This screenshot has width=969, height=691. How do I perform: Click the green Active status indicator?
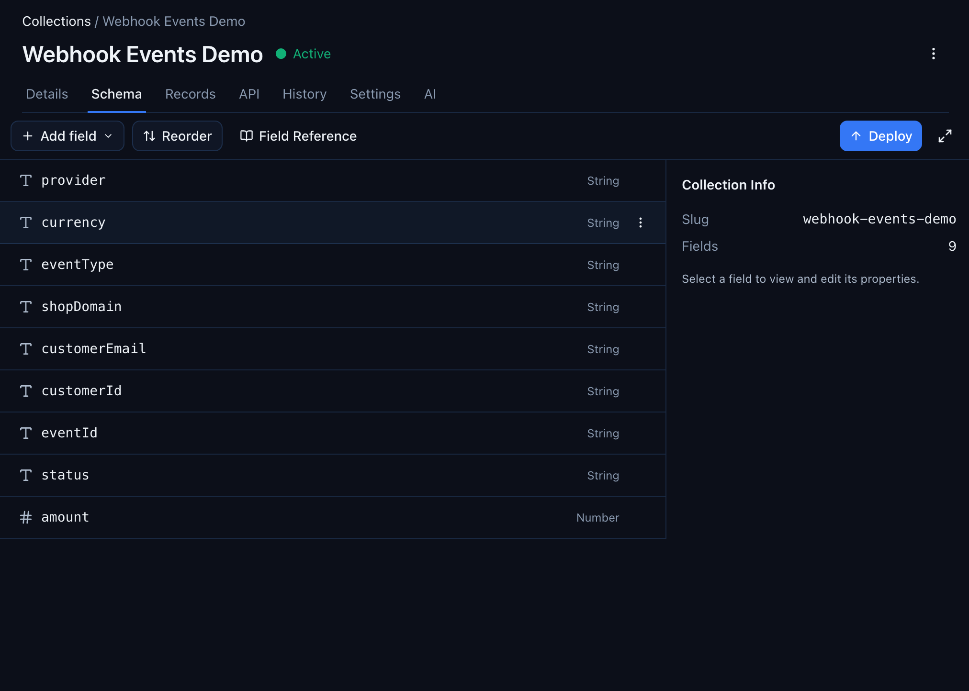[304, 54]
